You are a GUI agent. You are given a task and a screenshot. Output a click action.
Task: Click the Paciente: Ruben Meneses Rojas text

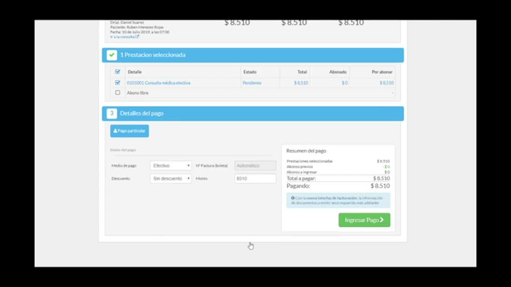(137, 27)
